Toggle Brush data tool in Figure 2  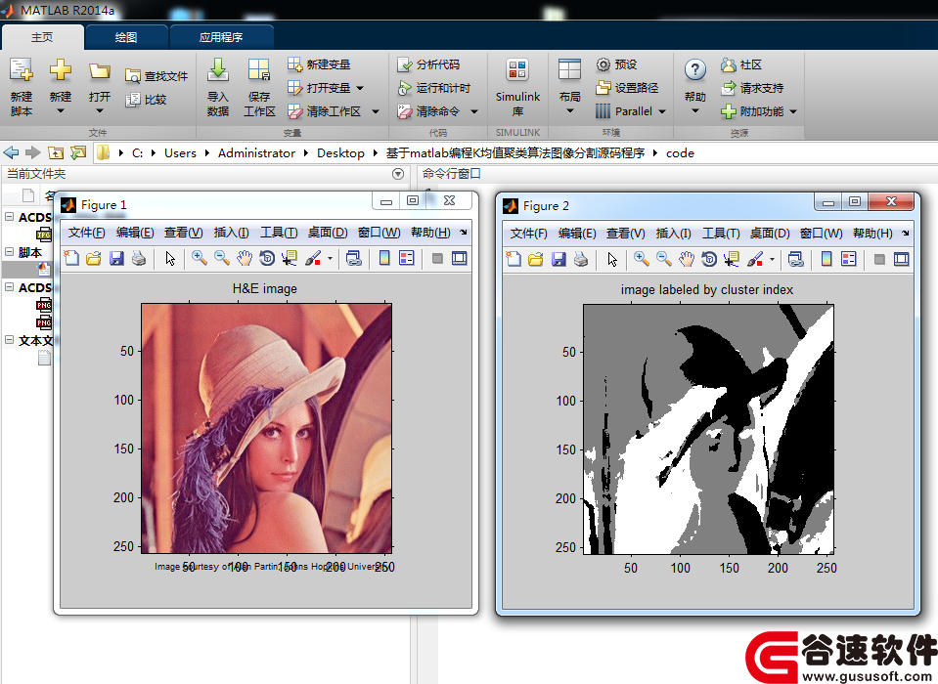tap(754, 259)
